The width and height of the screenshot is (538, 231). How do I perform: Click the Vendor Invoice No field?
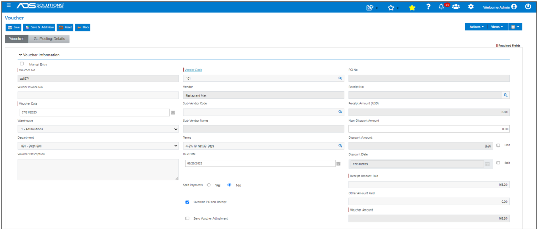[x=98, y=95]
